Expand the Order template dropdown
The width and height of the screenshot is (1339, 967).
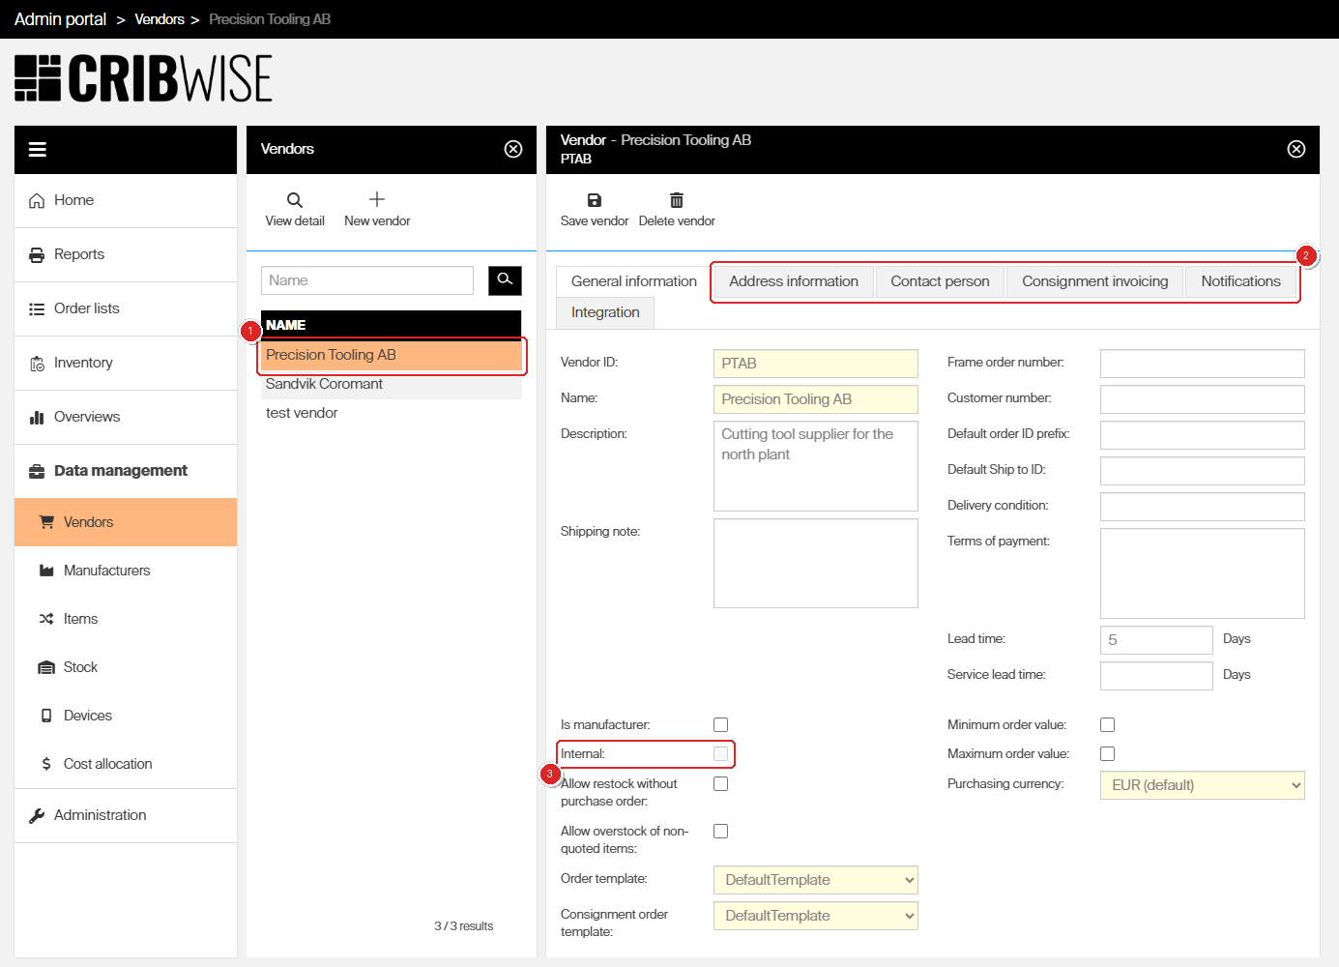(x=816, y=880)
